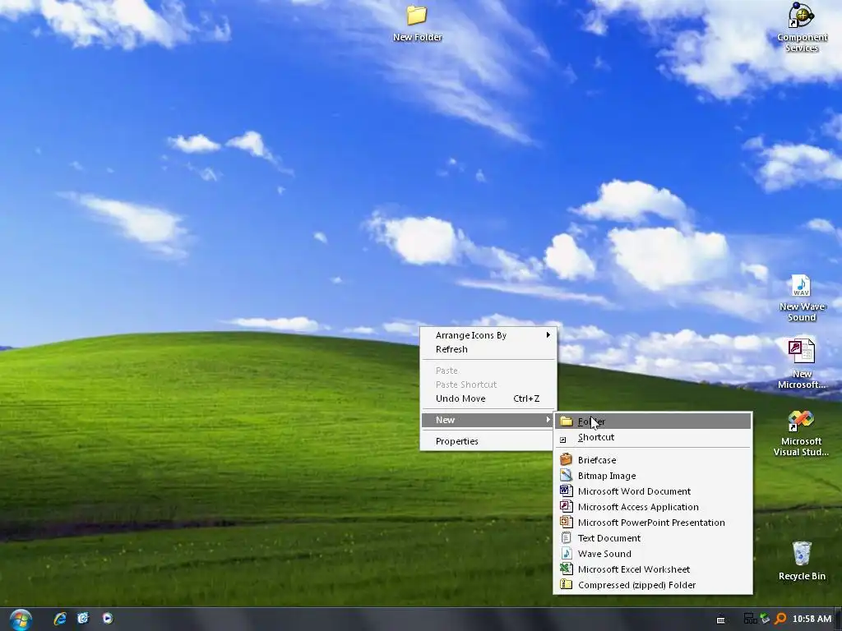842x631 pixels.
Task: Expand the Arrange Icons By submenu
Action: coord(488,335)
